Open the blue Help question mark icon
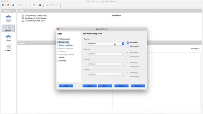The height and width of the screenshot is (114, 203). [40, 5]
